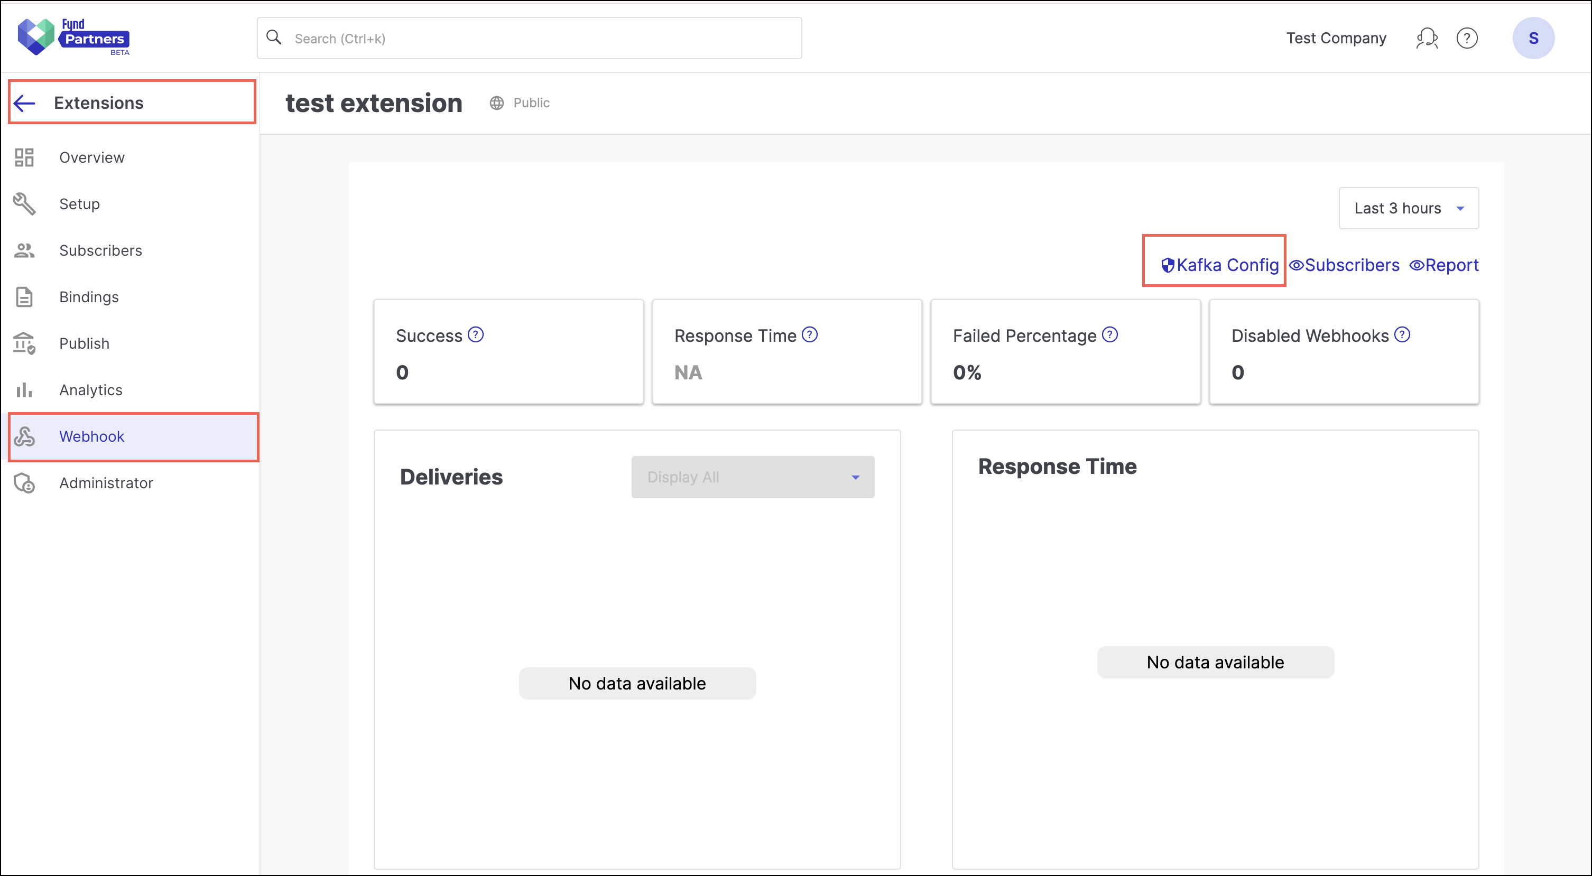Focus the Search (Ctrl+k) field
Screen dimensions: 1592x876
pyautogui.click(x=529, y=38)
